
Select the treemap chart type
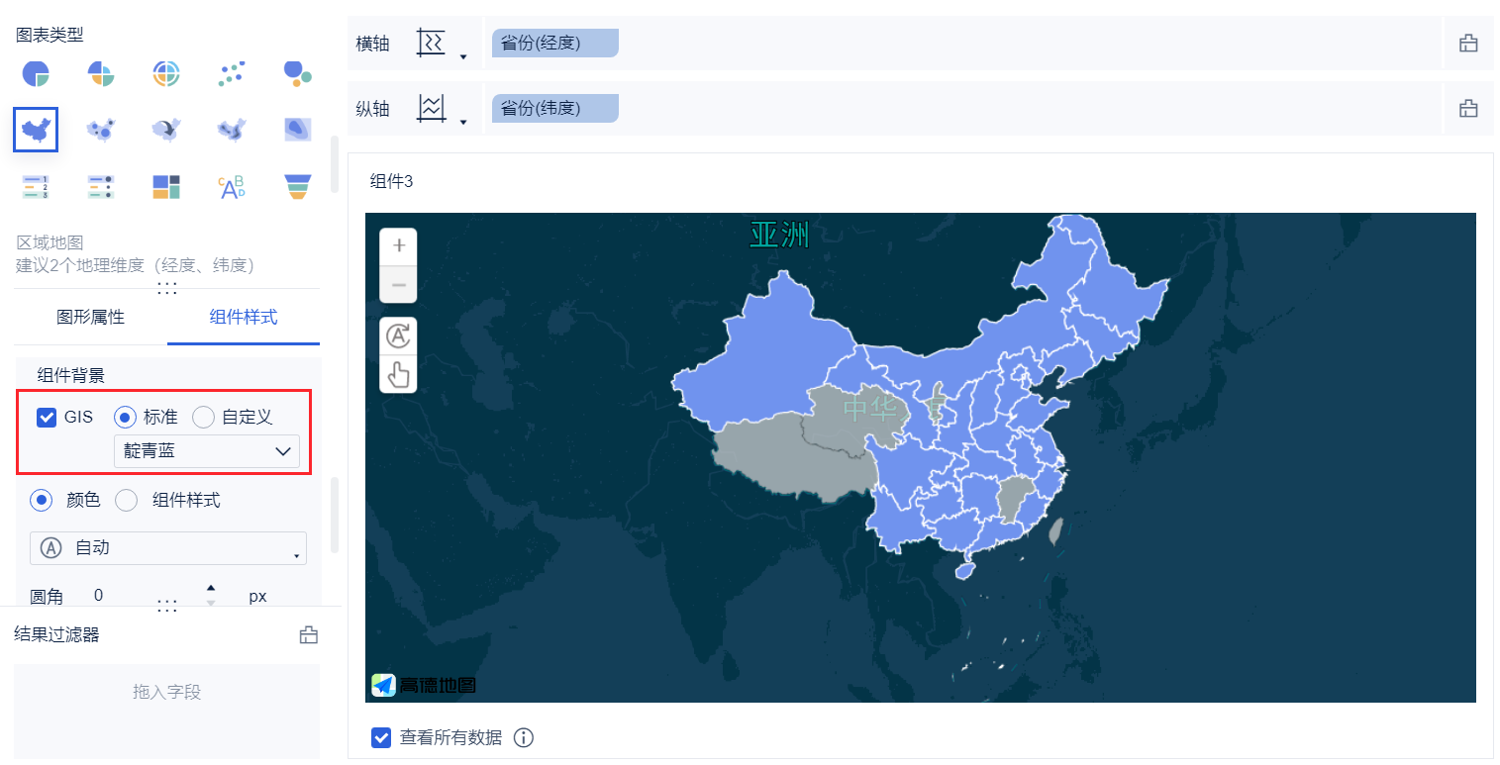click(166, 186)
